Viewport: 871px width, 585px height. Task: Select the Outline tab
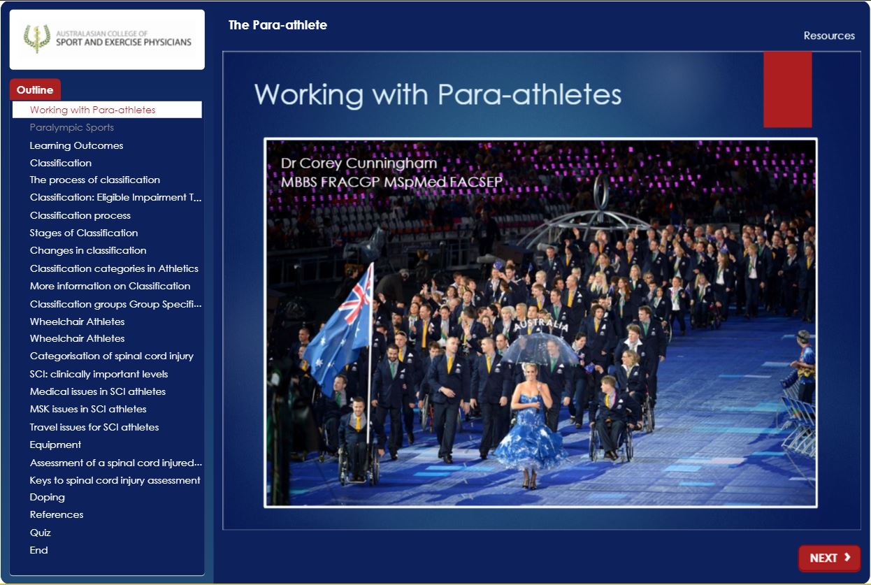tap(35, 89)
